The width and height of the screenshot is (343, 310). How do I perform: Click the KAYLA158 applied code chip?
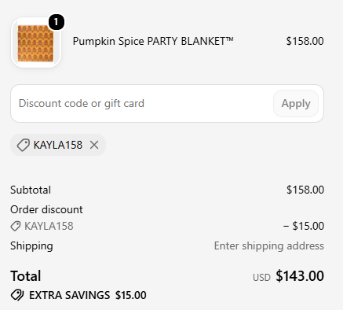click(x=58, y=145)
